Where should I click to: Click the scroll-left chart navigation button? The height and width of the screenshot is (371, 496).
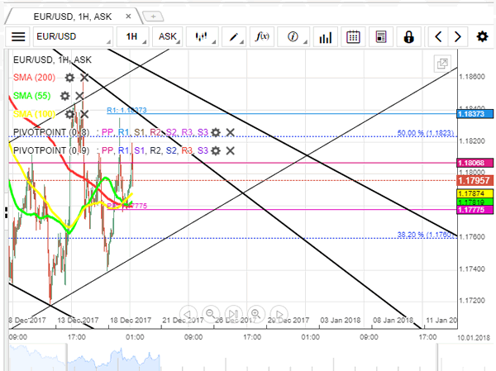188,314
